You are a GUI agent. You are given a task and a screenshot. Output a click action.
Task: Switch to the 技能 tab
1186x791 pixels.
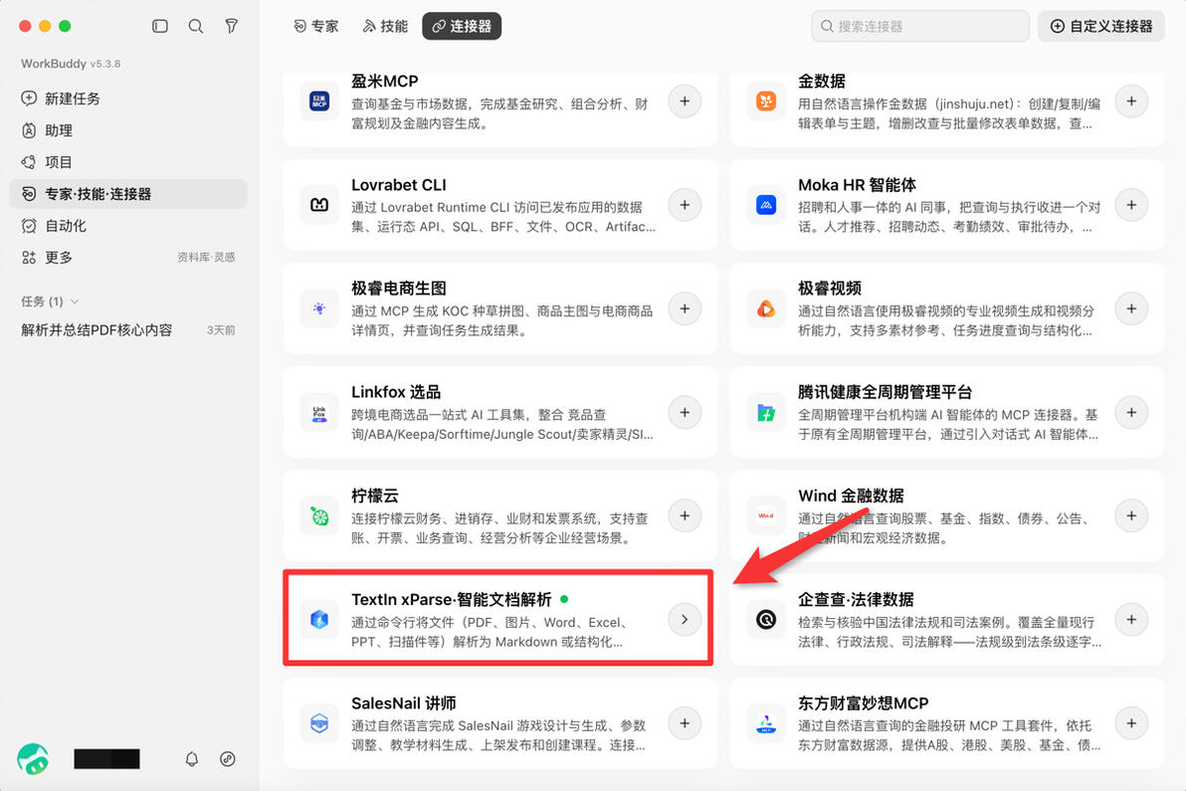click(x=385, y=26)
